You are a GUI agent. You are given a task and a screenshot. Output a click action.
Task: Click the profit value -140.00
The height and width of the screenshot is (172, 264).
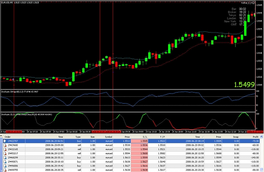tap(255, 158)
